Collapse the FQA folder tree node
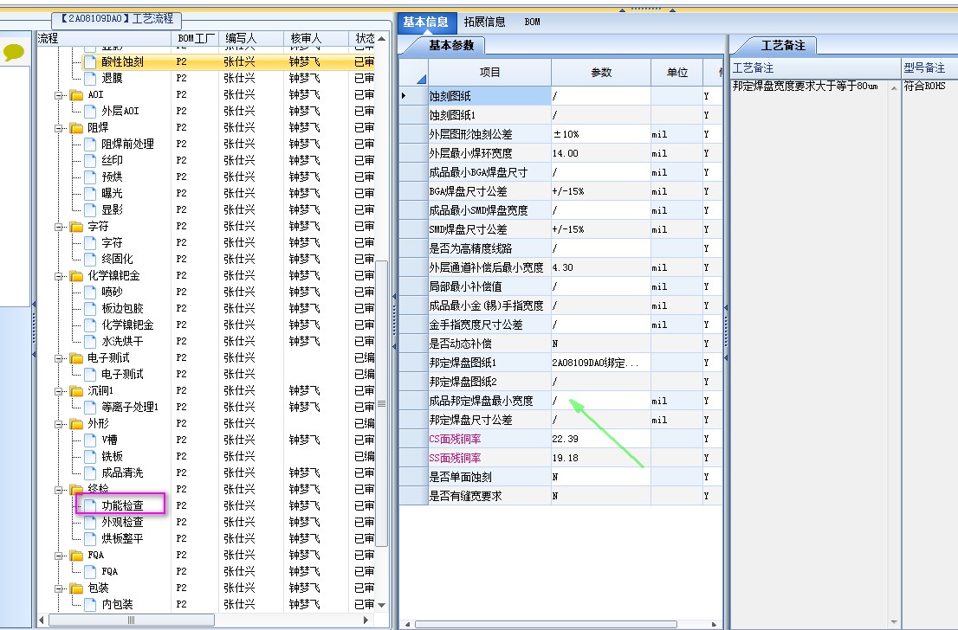 [59, 556]
